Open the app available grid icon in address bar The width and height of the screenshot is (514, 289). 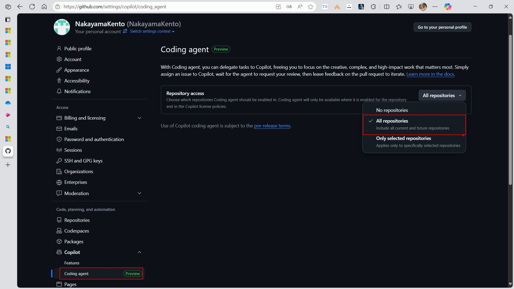[278, 7]
